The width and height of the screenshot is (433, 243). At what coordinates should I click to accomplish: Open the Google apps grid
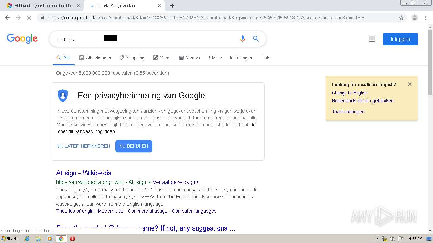372,39
